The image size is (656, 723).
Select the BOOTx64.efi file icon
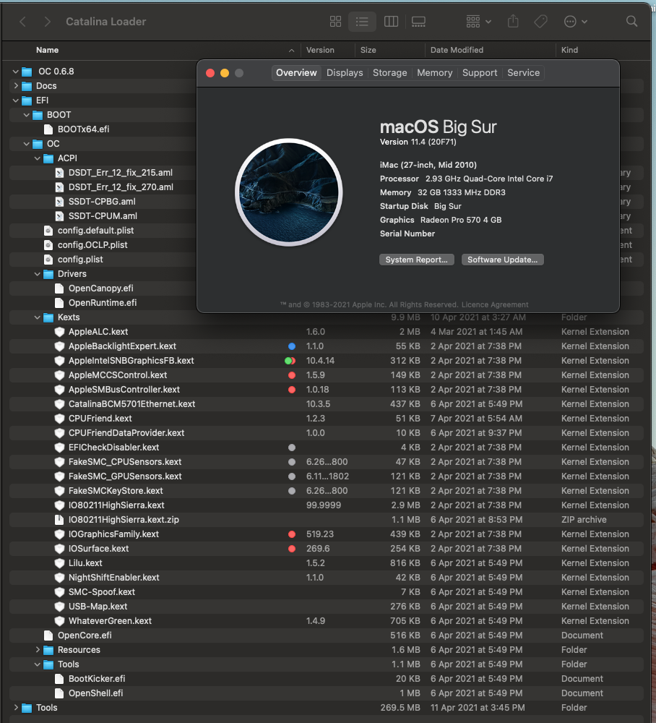48,129
